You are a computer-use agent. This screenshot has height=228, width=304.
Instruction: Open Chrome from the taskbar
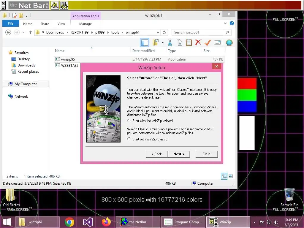point(69,222)
